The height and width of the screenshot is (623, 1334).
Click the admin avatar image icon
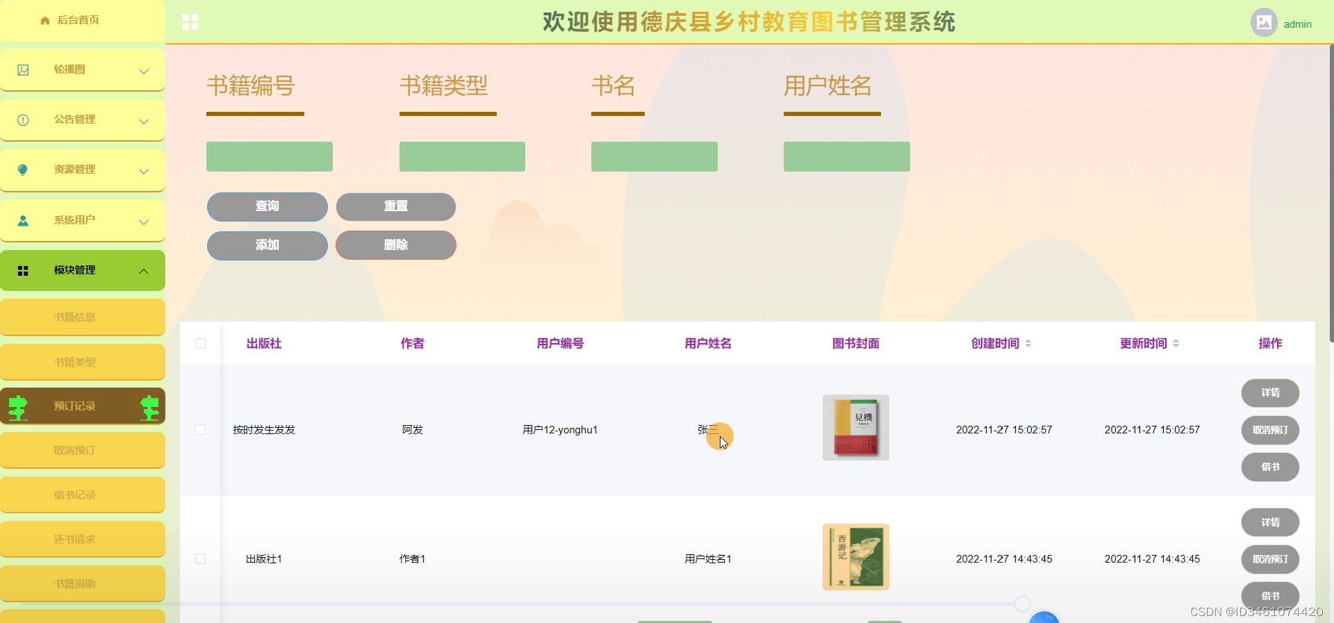pos(1264,22)
